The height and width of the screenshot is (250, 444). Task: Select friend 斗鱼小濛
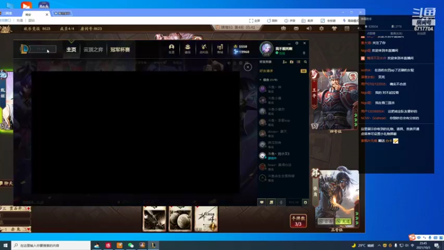(283, 100)
